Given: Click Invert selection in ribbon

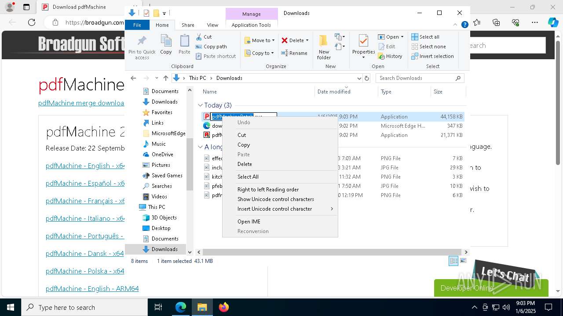Looking at the screenshot, I should [432, 56].
